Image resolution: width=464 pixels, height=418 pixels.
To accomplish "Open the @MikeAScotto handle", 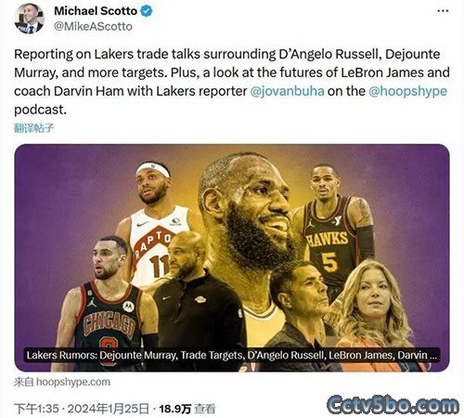I will coord(93,27).
